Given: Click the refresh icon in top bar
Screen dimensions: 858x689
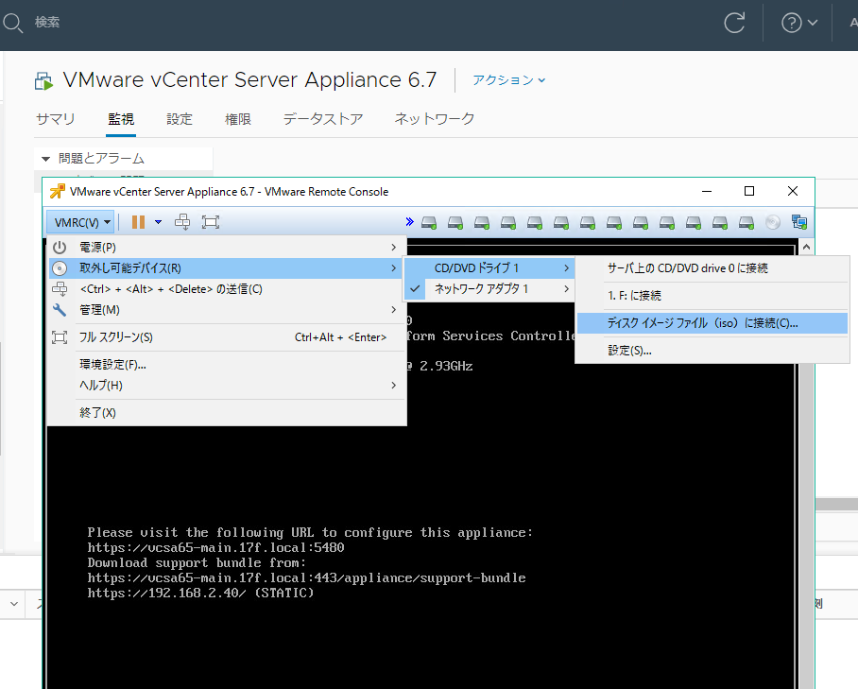Looking at the screenshot, I should click(x=734, y=23).
